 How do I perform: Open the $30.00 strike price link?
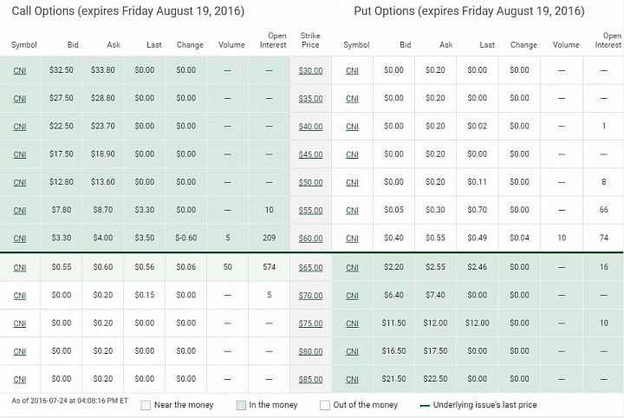pyautogui.click(x=310, y=70)
